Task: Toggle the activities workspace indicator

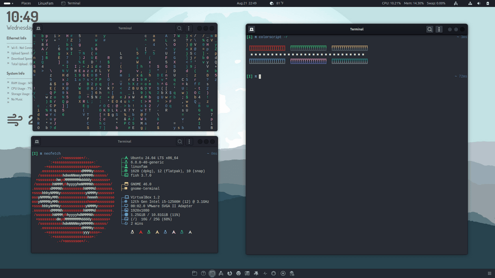Action: pos(7,3)
